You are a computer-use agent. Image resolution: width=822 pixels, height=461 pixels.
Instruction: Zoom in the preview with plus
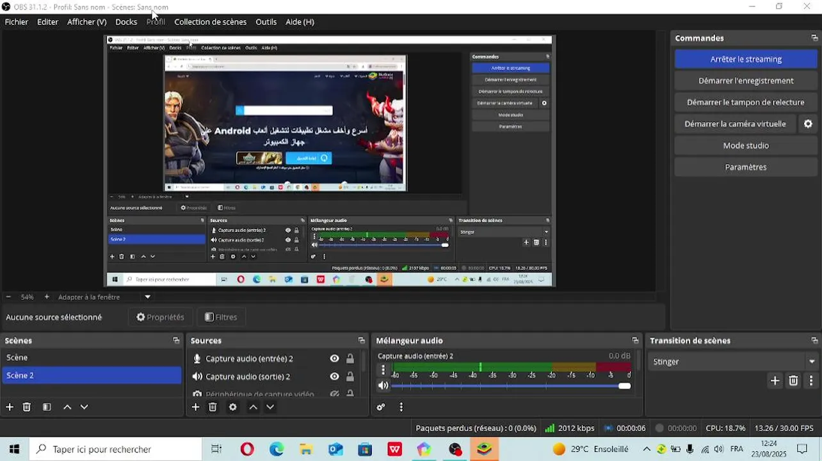tap(47, 296)
